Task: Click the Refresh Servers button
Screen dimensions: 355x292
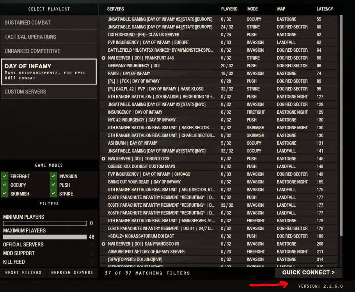Action: pos(72,273)
